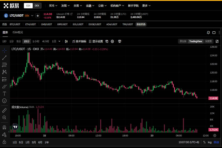Activate the ruler measure tool
This screenshot has height=148, width=222.
(4, 110)
